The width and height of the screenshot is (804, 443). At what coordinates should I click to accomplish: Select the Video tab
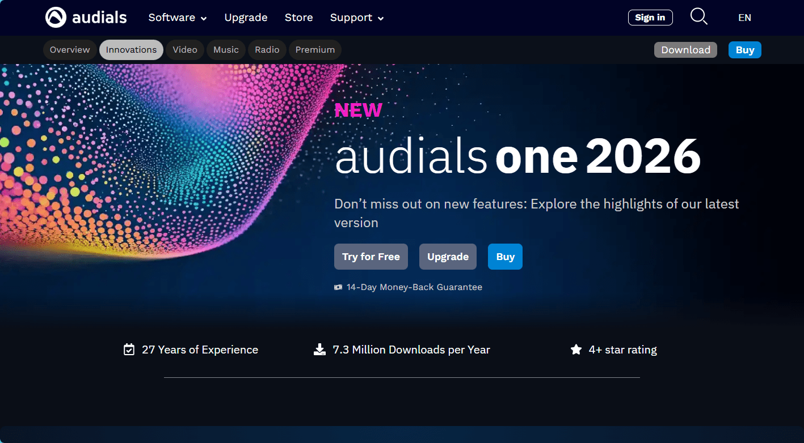tap(185, 50)
